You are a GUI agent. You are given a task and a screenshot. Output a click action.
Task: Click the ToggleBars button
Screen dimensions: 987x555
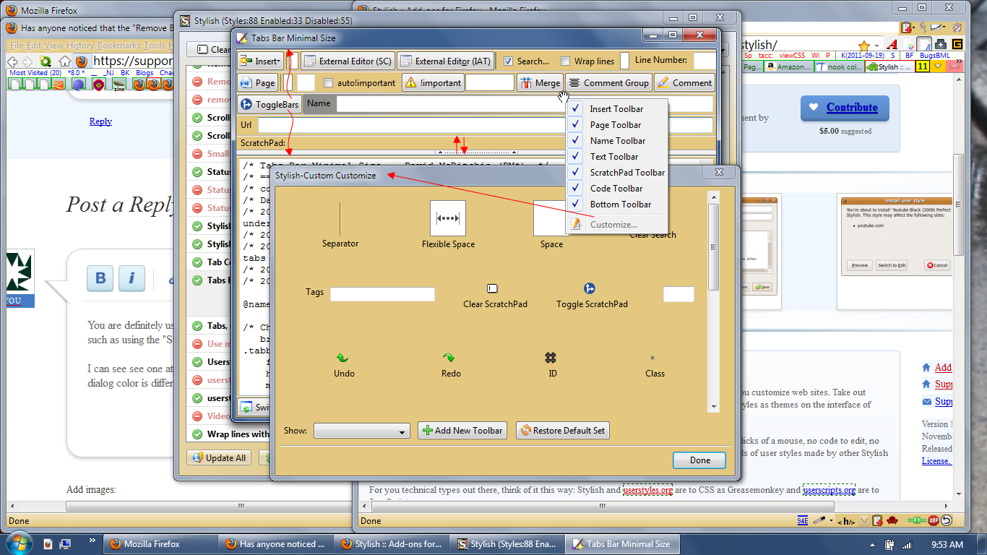[269, 105]
